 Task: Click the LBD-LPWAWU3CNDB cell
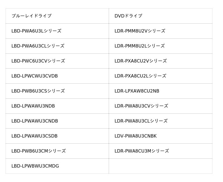click(x=57, y=121)
